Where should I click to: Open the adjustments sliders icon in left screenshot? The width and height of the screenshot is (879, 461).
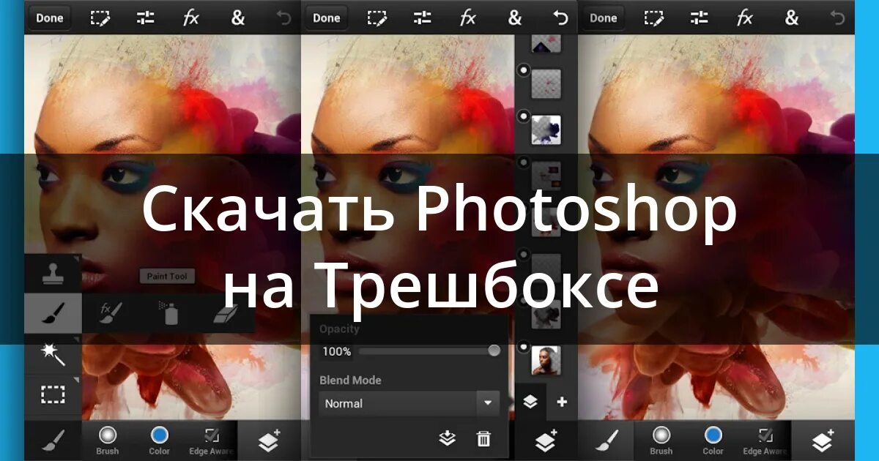[146, 18]
